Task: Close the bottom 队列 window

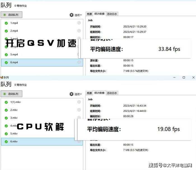Action: pos(193,77)
